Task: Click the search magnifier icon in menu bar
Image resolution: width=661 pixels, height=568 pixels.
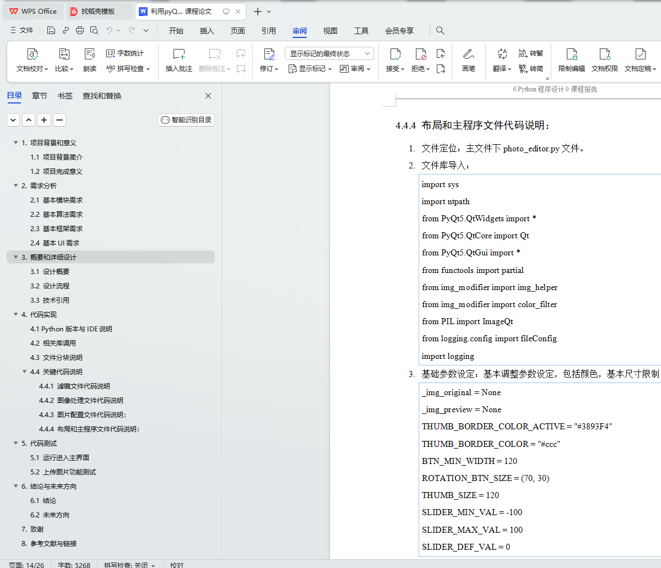Action: (440, 30)
